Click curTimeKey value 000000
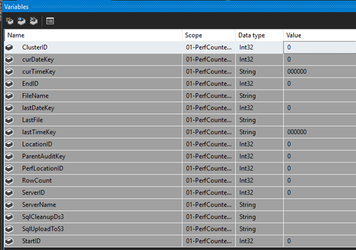 [297, 72]
